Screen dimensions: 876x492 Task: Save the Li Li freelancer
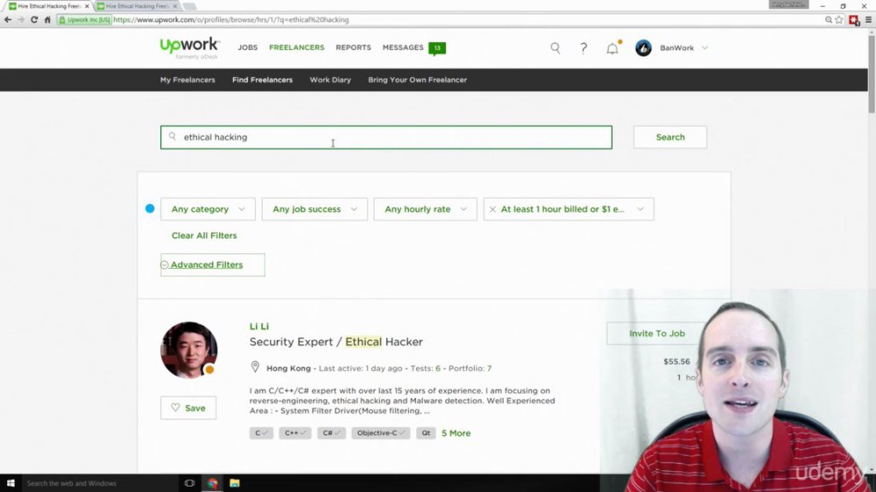coord(188,408)
